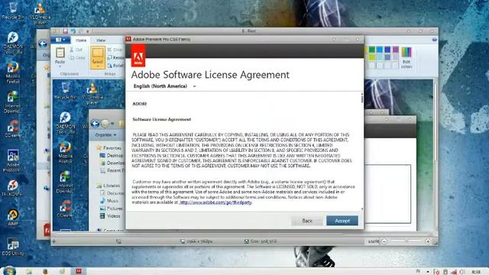The height and width of the screenshot is (275, 489).
Task: Click the license text scrollbar thumb
Action: pos(361,99)
